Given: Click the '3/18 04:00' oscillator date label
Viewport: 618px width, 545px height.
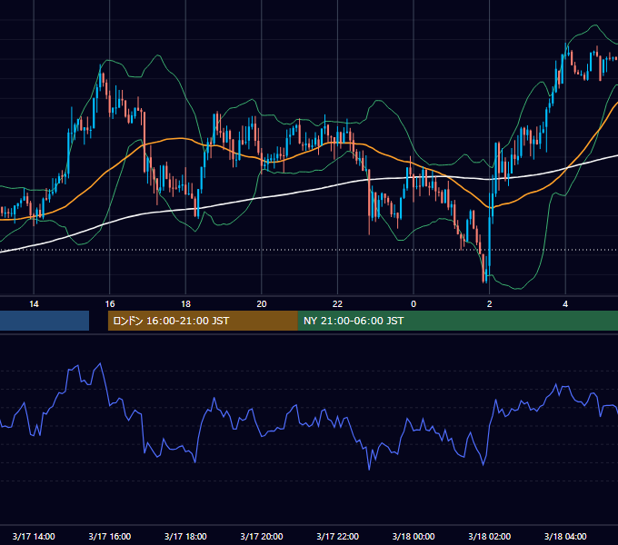Looking at the screenshot, I should 565,536.
